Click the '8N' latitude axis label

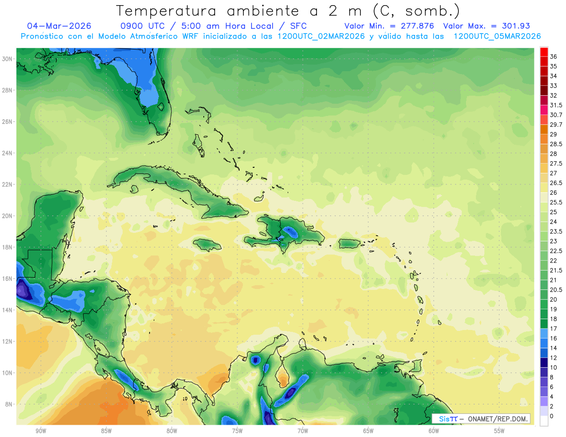tap(9, 404)
